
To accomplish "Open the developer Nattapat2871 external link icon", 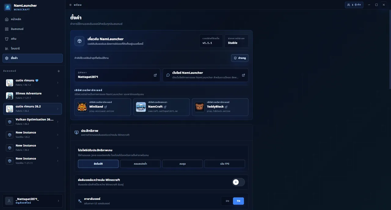I will pyautogui.click(x=155, y=75).
